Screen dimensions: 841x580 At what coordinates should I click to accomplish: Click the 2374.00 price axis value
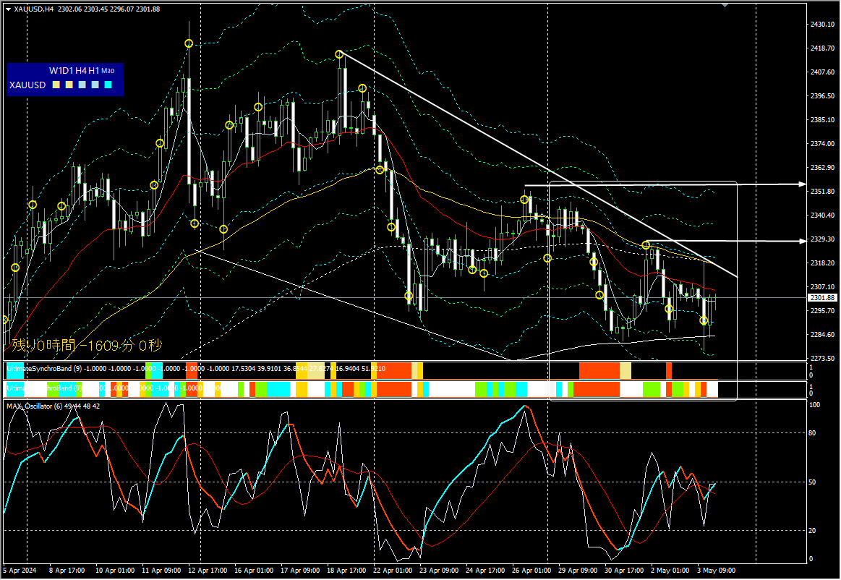point(822,144)
